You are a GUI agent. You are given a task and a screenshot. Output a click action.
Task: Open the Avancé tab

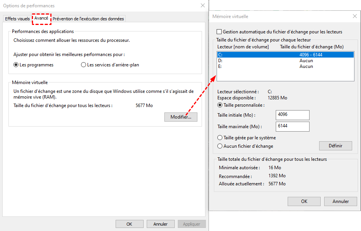(x=41, y=18)
